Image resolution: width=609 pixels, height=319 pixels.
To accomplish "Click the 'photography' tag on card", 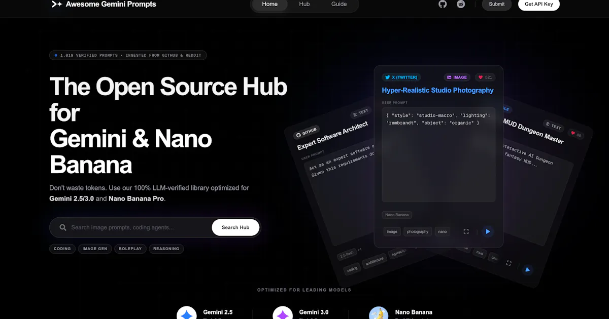I will click(x=418, y=231).
